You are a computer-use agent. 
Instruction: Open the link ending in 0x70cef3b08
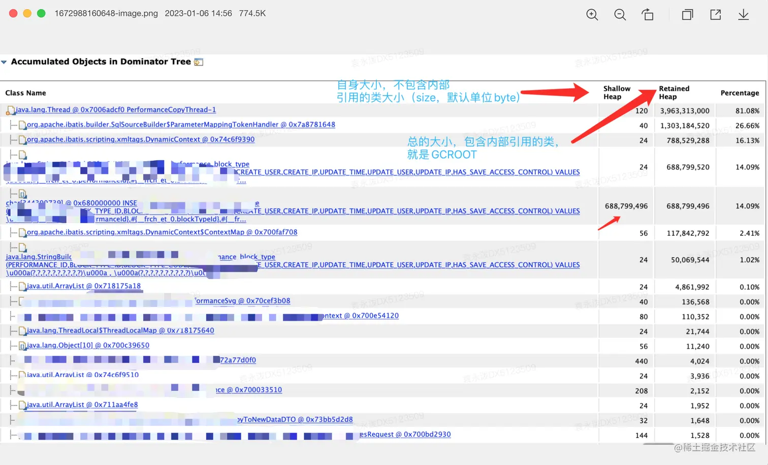click(x=242, y=301)
